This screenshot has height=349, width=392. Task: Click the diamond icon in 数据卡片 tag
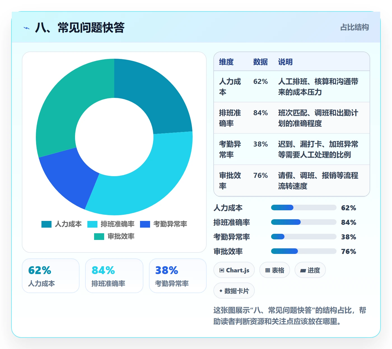tap(221, 291)
